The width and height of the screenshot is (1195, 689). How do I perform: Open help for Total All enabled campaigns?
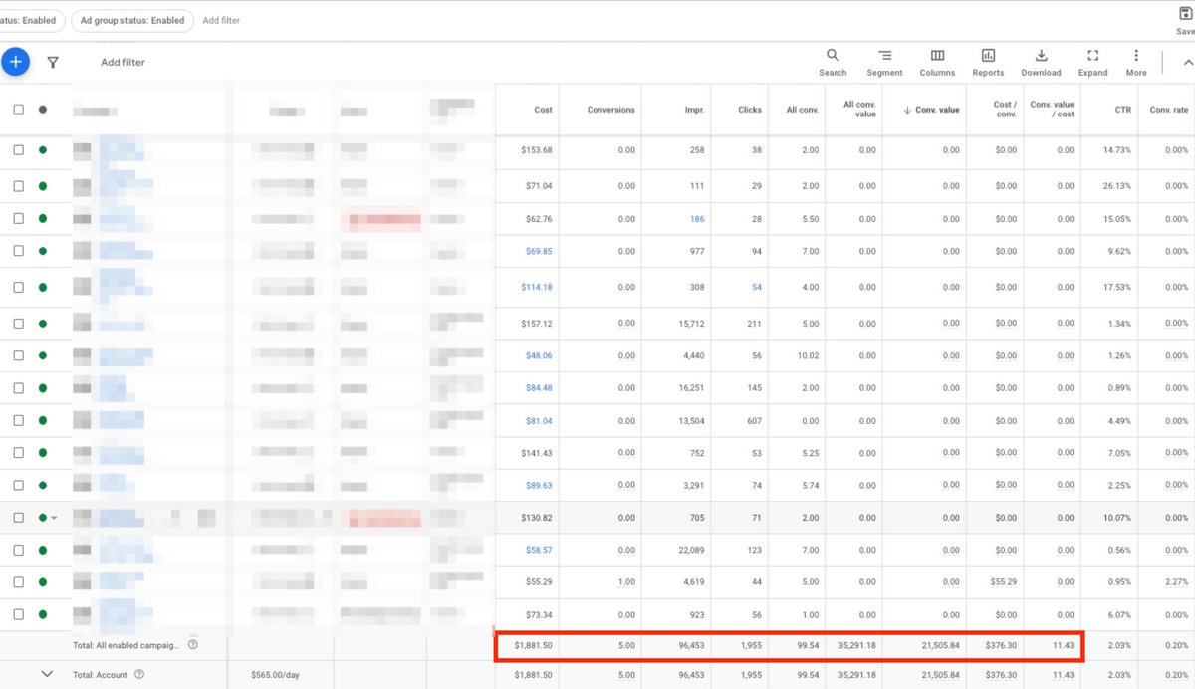coord(193,645)
